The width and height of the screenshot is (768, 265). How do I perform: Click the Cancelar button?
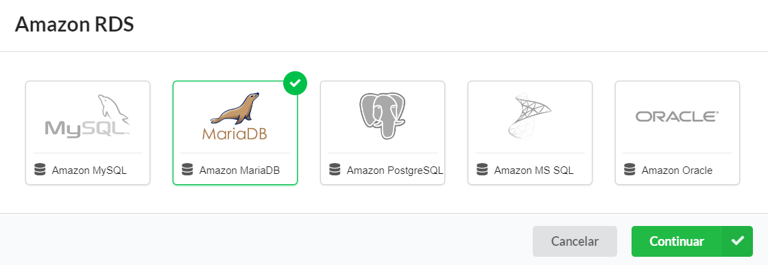pos(575,241)
